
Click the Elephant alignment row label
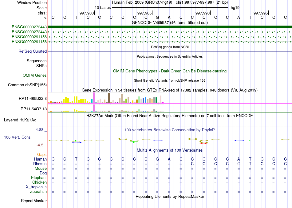tap(39, 177)
